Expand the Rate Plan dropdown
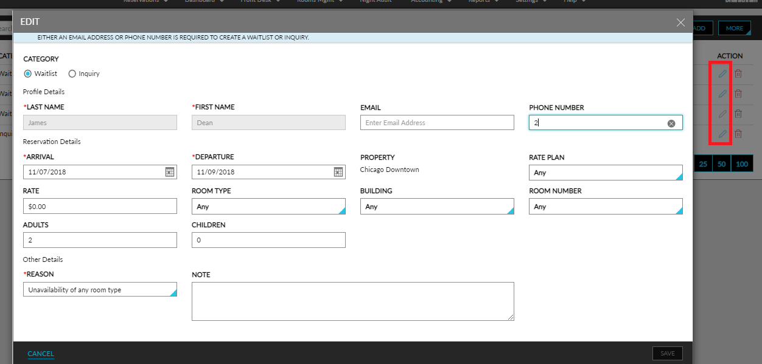 point(605,173)
